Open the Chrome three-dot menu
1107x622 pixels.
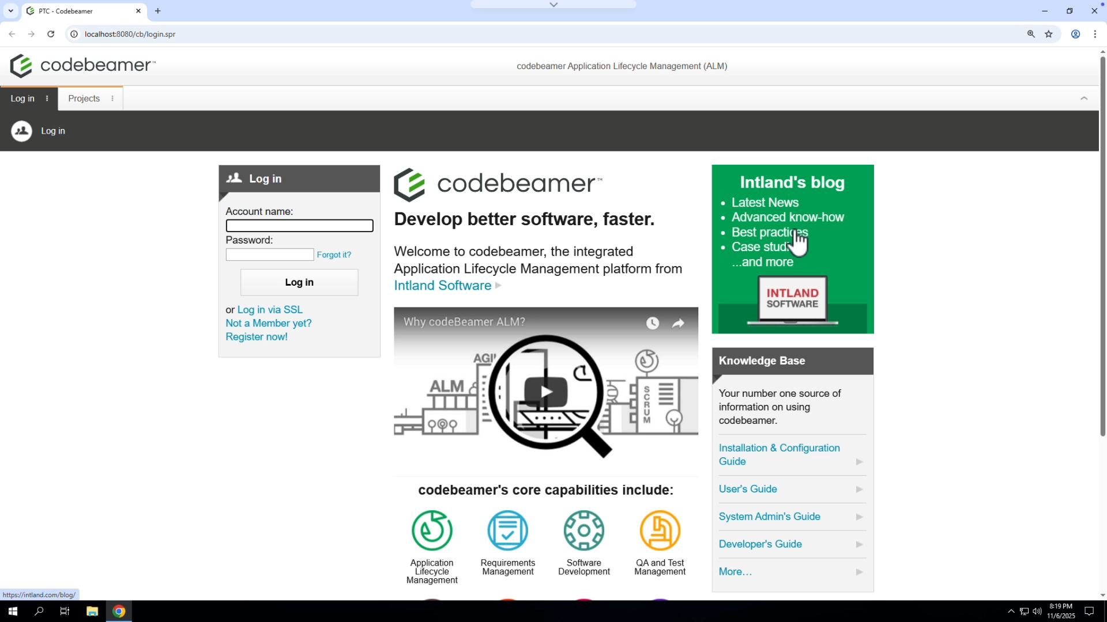point(1095,34)
